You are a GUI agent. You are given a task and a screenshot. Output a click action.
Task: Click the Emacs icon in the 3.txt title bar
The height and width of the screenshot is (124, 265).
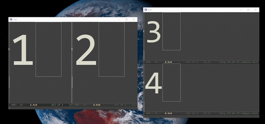(x=145, y=10)
